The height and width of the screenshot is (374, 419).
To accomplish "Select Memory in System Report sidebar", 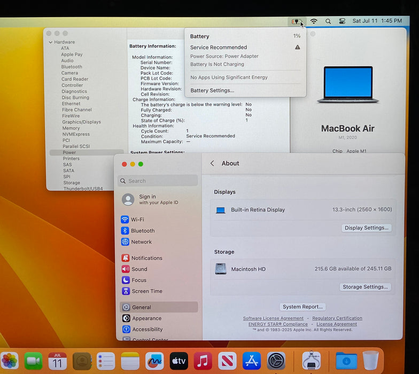I will click(x=71, y=128).
